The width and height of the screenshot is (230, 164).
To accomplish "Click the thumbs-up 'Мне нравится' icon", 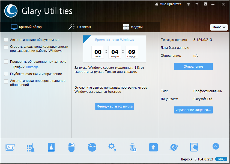I will 157,4.
